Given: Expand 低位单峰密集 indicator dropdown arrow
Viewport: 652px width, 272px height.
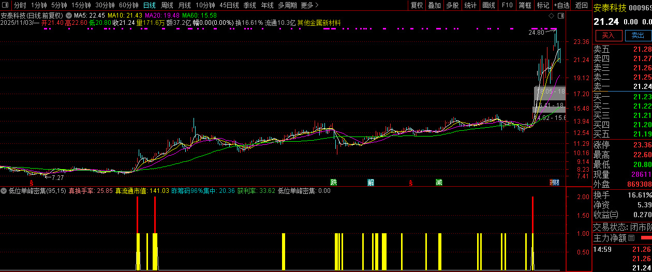Looking at the screenshot, I should coord(4,191).
